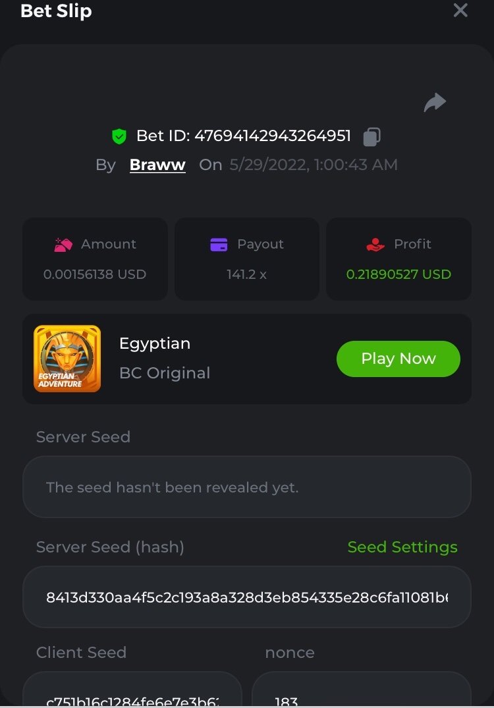This screenshot has height=708, width=494.
Task: Close the Bet Slip panel
Action: pyautogui.click(x=460, y=11)
